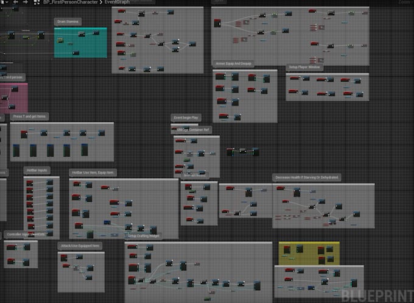Select the Setup Player Window comment label

pos(304,67)
